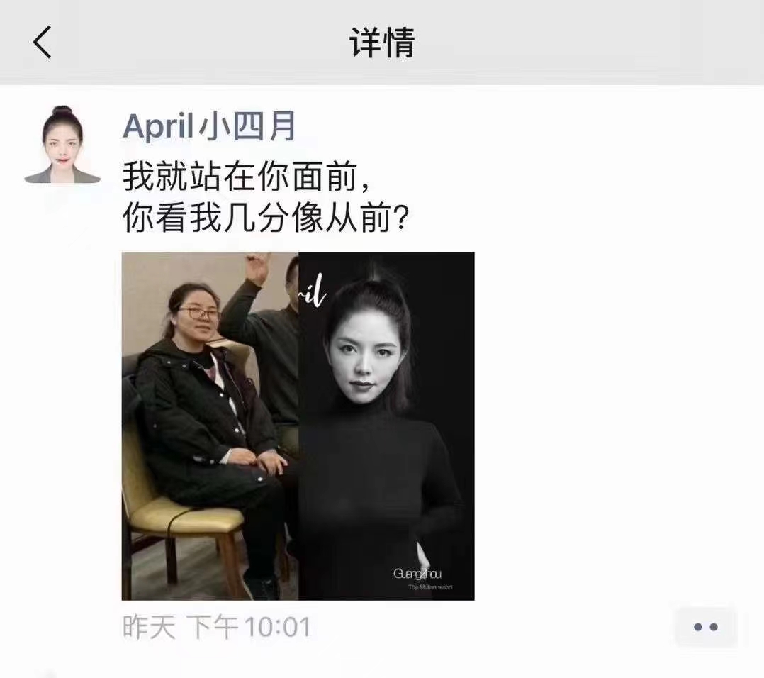This screenshot has height=678, width=764.
Task: Open the two-dot like/comment menu button
Action: [706, 627]
